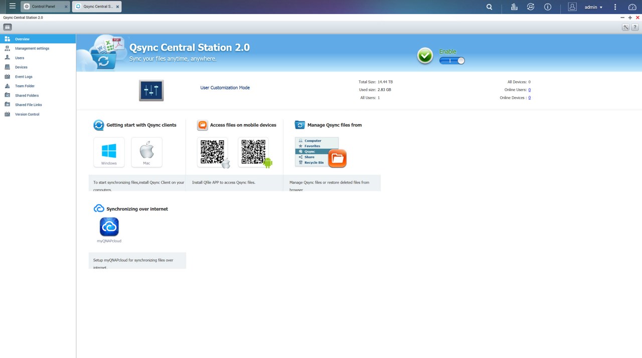Expand the admin account dropdown

coord(593,7)
